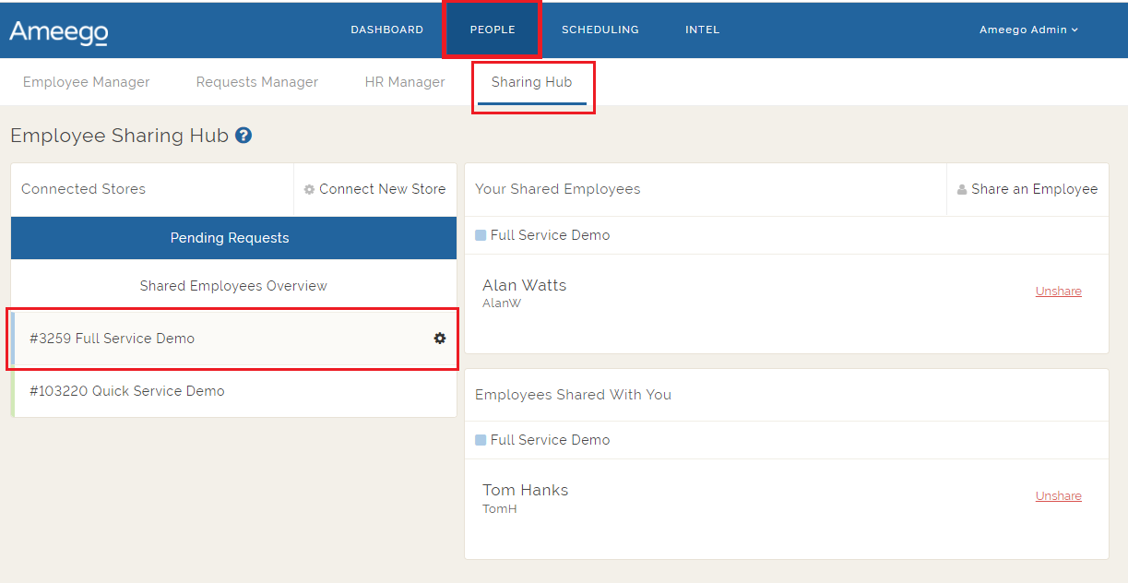Unshare Alan Watts
The image size is (1128, 583).
pyautogui.click(x=1058, y=290)
